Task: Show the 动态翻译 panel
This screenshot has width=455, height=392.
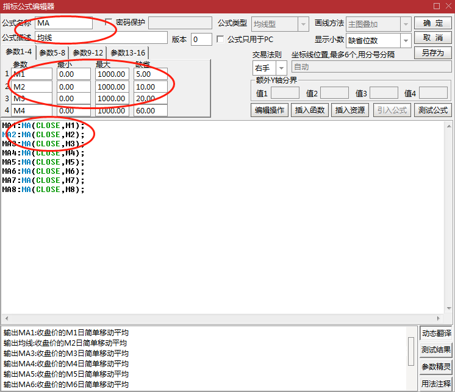Action: click(436, 333)
